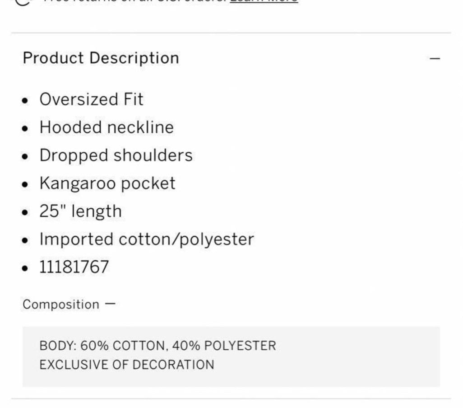
Task: Click the Product Description heading
Action: pyautogui.click(x=101, y=58)
